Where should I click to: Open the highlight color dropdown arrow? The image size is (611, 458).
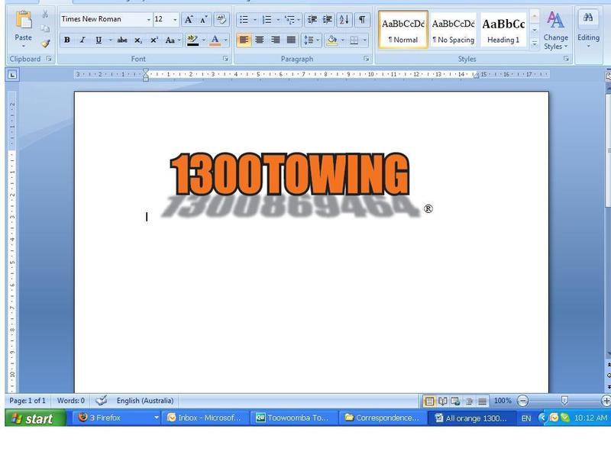pyautogui.click(x=204, y=40)
